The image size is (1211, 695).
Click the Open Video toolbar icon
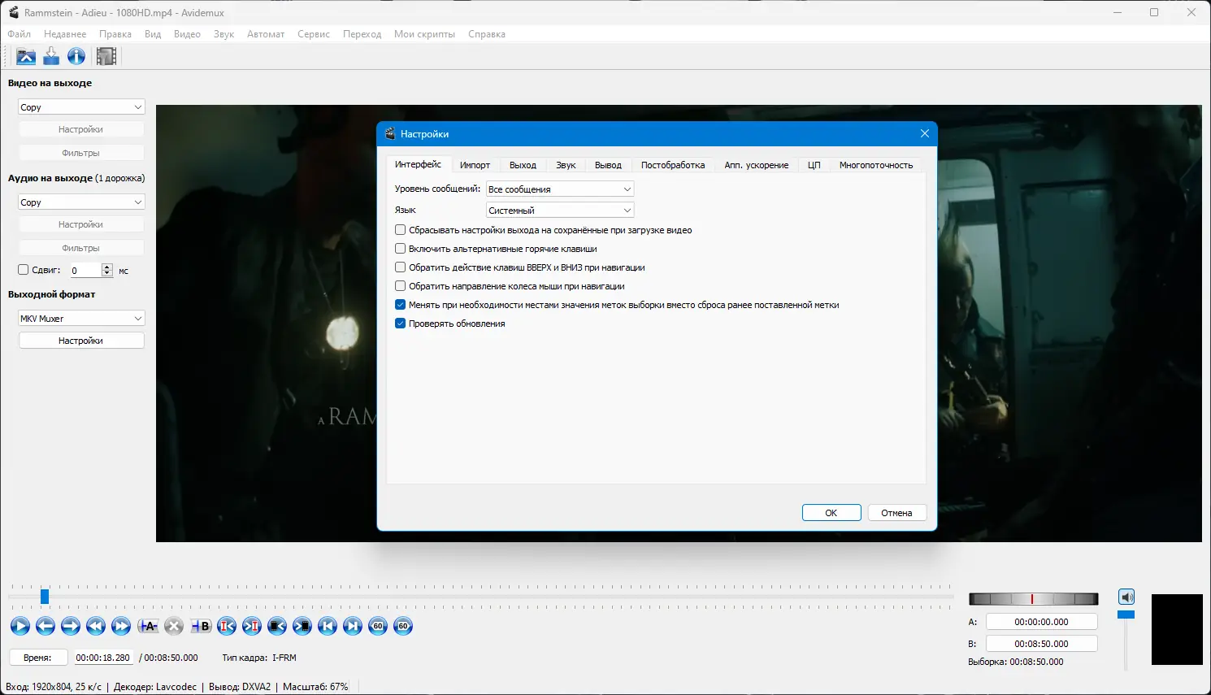point(26,56)
